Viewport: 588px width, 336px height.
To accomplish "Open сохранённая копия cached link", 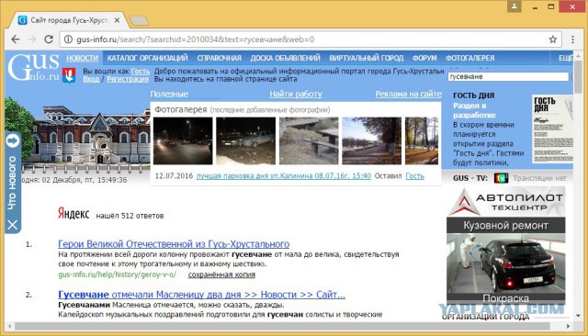I will 221,274.
